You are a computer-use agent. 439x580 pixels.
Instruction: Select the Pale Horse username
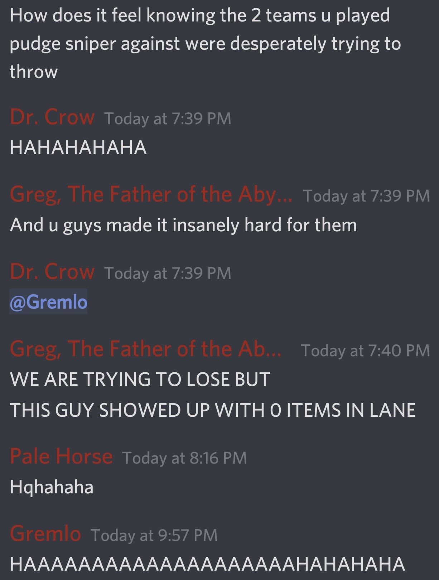pos(61,456)
